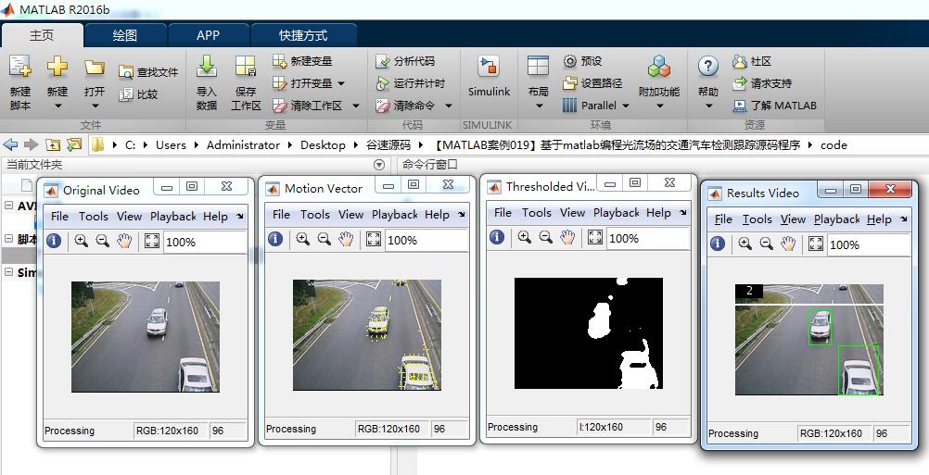Click the 命令行窗口 command window title
Screen dimensions: 929x475
click(430, 165)
